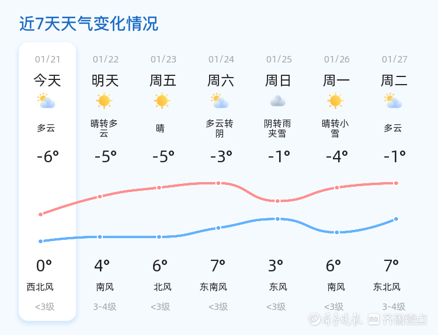Click the 01/26 date label
The image size is (438, 335).
click(337, 60)
